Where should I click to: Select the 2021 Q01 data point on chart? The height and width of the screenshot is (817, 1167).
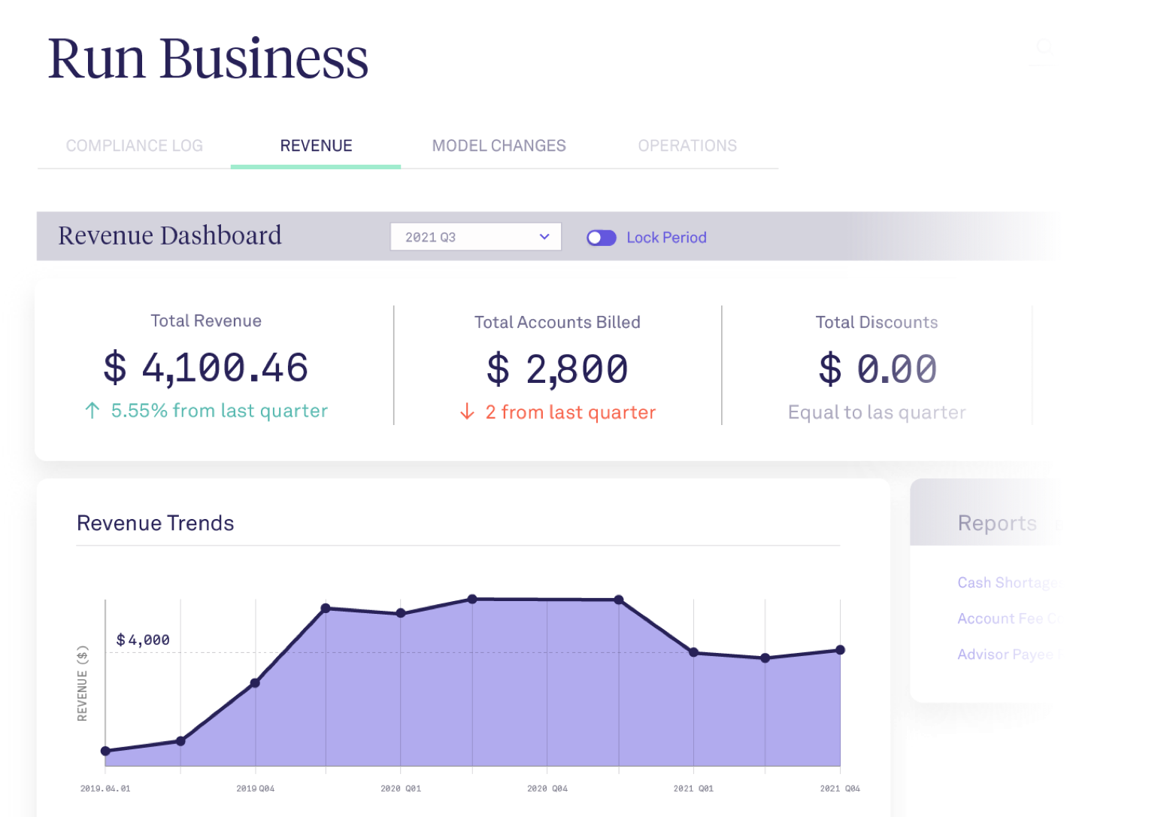(x=693, y=652)
